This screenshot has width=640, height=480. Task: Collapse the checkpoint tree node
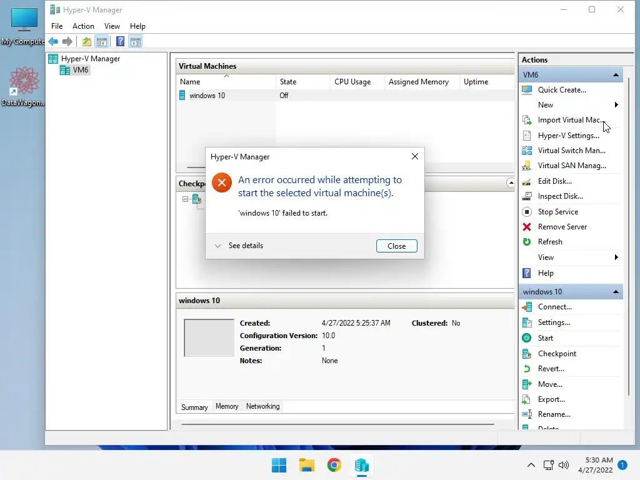(185, 199)
